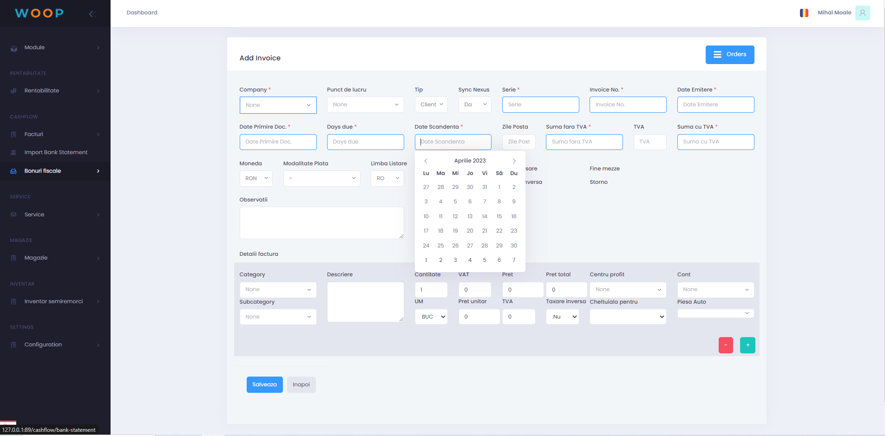885x436 pixels.
Task: Click the Magazie sidebar icon
Action: (x=13, y=258)
